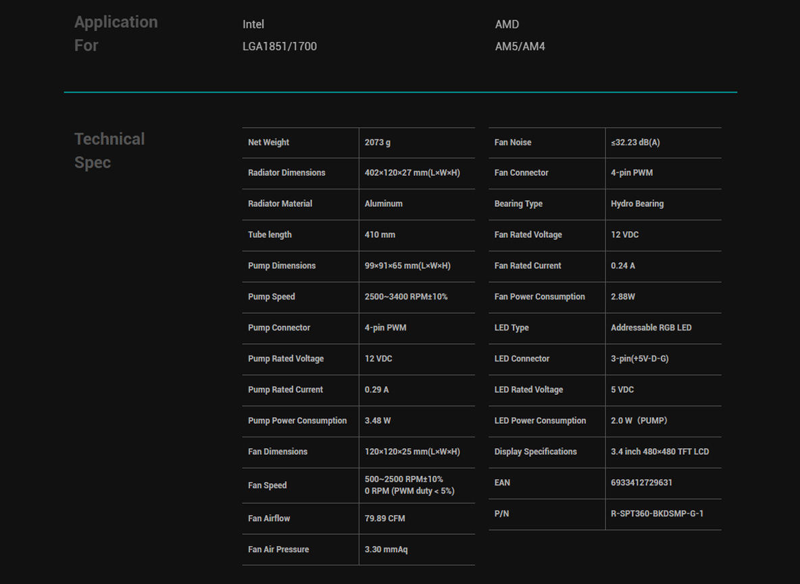Click the Tube length 410 mm value

pos(380,235)
